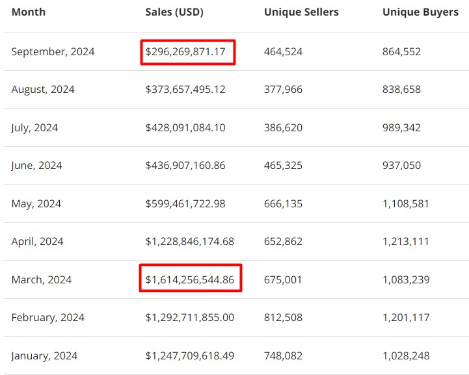Select the September, 2024 month cell
Image resolution: width=469 pixels, height=375 pixels.
(x=53, y=52)
